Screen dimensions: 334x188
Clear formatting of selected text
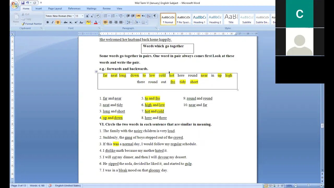(x=98, y=16)
